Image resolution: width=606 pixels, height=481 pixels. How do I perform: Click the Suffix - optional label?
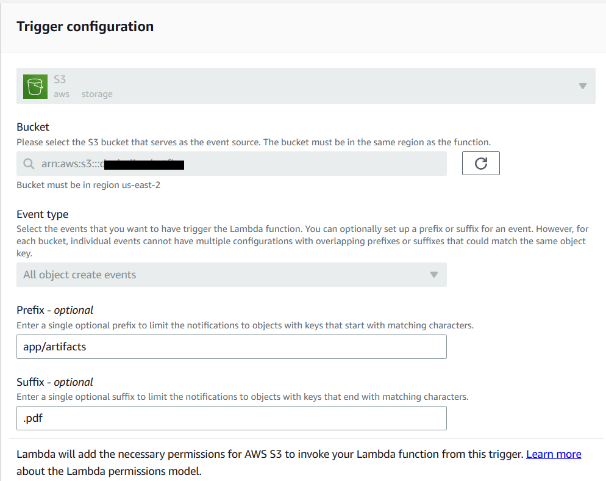[x=55, y=382]
